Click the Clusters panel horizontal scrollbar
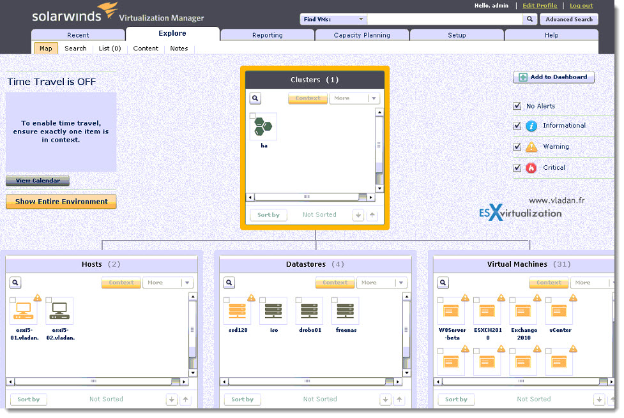The width and height of the screenshot is (624, 418). [x=310, y=197]
